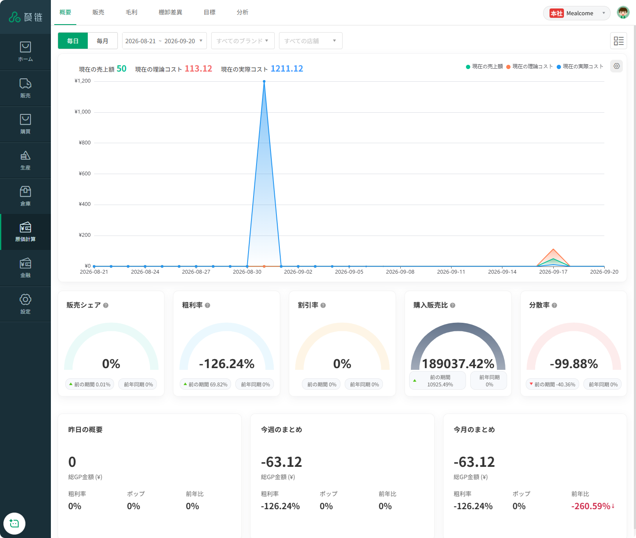Open the chat assistant bubble icon
636x538 pixels.
(x=14, y=524)
